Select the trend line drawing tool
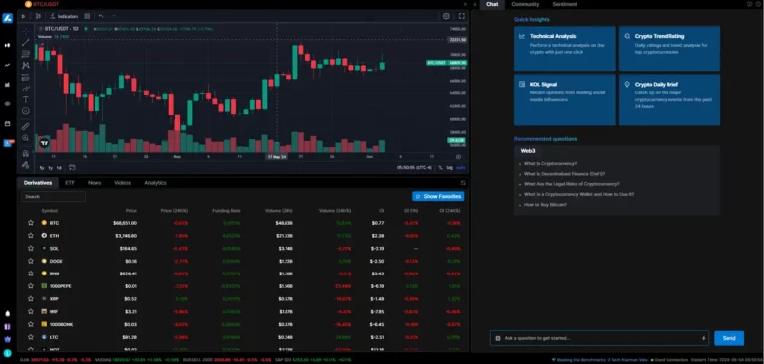 [x=26, y=43]
